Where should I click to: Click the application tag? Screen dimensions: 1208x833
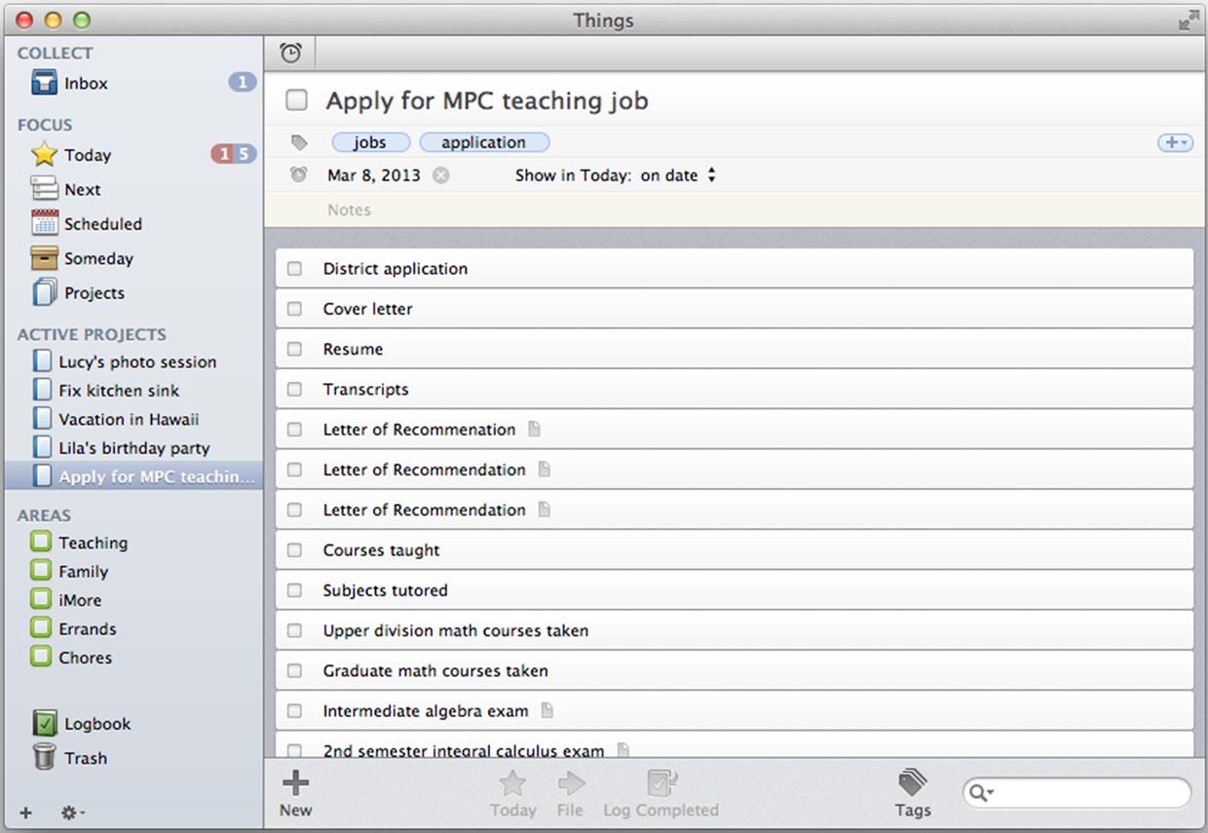[484, 142]
